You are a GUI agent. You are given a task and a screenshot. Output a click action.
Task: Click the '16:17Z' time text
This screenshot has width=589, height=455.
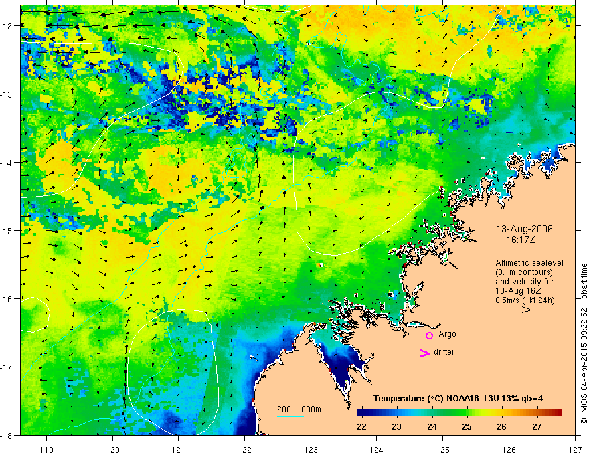tap(520, 240)
